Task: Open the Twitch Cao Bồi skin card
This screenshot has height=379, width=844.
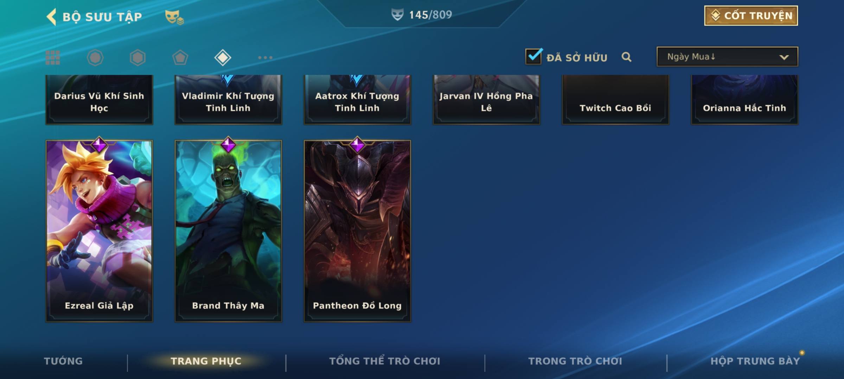Action: tap(615, 100)
